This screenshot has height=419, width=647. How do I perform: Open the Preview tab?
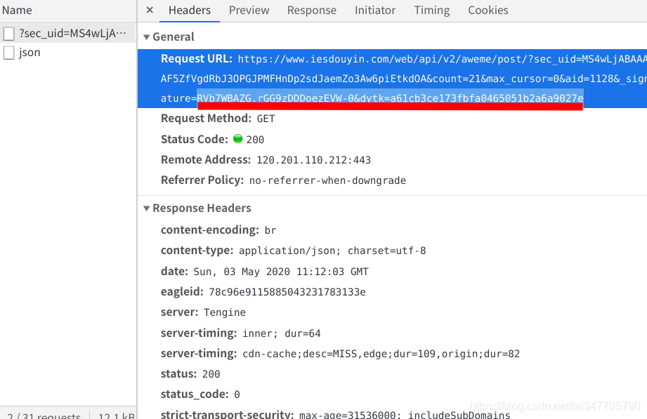[249, 11]
